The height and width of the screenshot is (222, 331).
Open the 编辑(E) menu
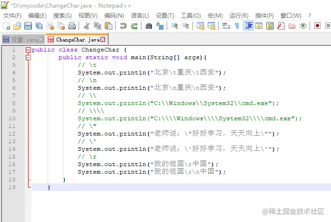coord(37,15)
